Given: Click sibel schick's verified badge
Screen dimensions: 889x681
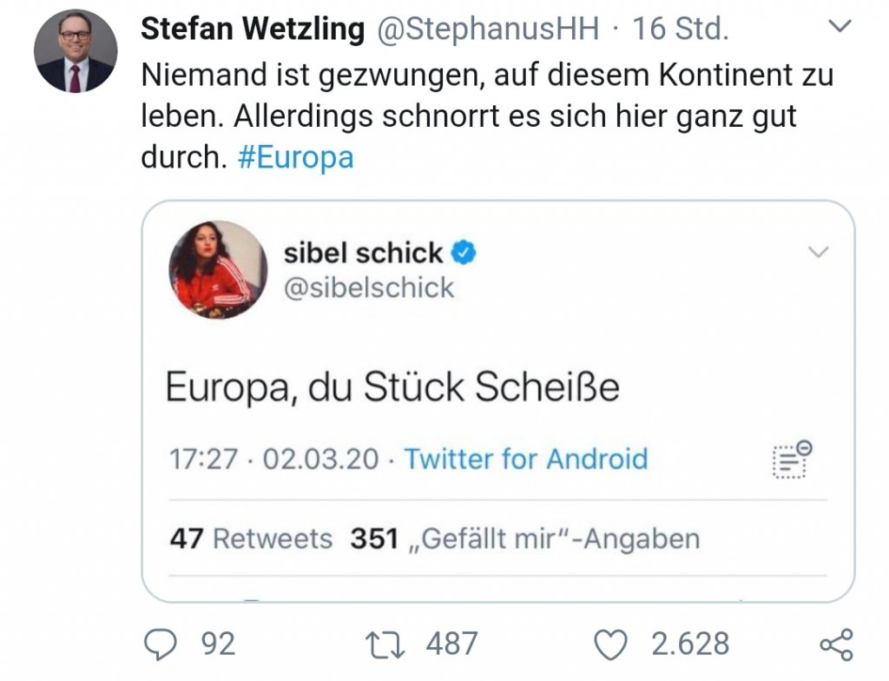Looking at the screenshot, I should point(464,253).
